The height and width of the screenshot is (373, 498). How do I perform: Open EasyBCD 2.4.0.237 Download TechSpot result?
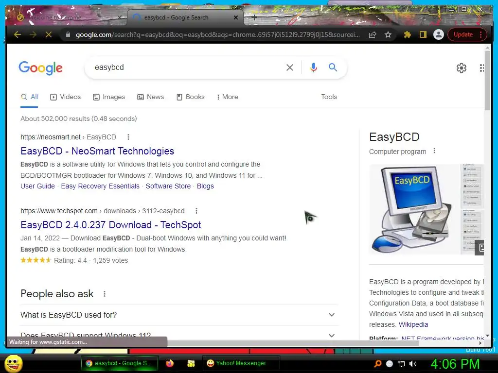pyautogui.click(x=110, y=225)
